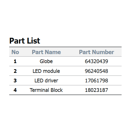132x132 pixels.
Task: Click the word Number in the header row
Action: pos(103,52)
